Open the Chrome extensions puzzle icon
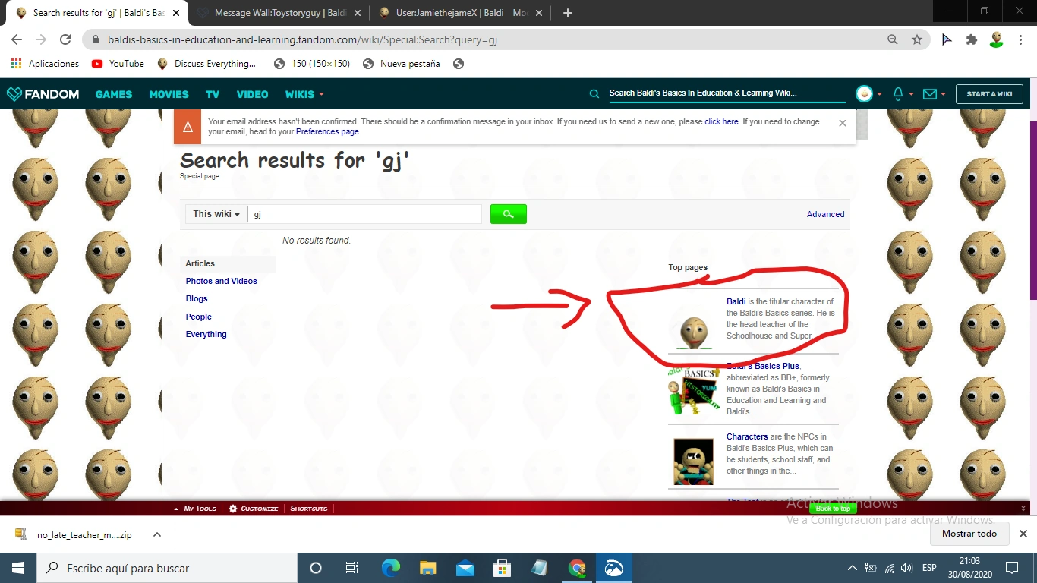 click(971, 39)
